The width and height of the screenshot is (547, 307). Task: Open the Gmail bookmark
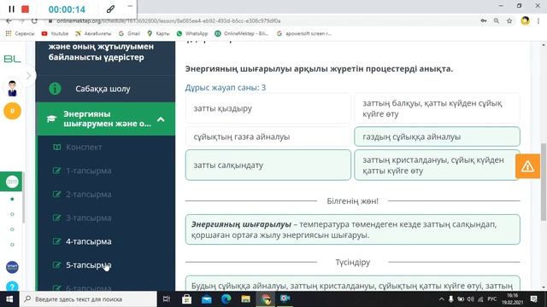[x=129, y=33]
